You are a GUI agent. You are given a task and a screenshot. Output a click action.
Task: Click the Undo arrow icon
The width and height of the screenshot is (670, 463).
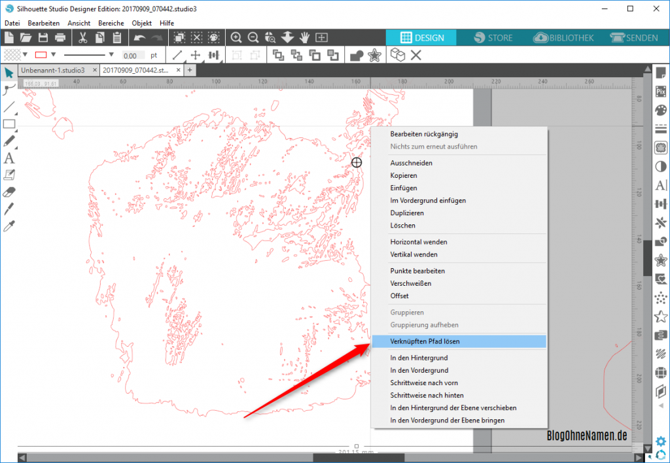pos(140,38)
